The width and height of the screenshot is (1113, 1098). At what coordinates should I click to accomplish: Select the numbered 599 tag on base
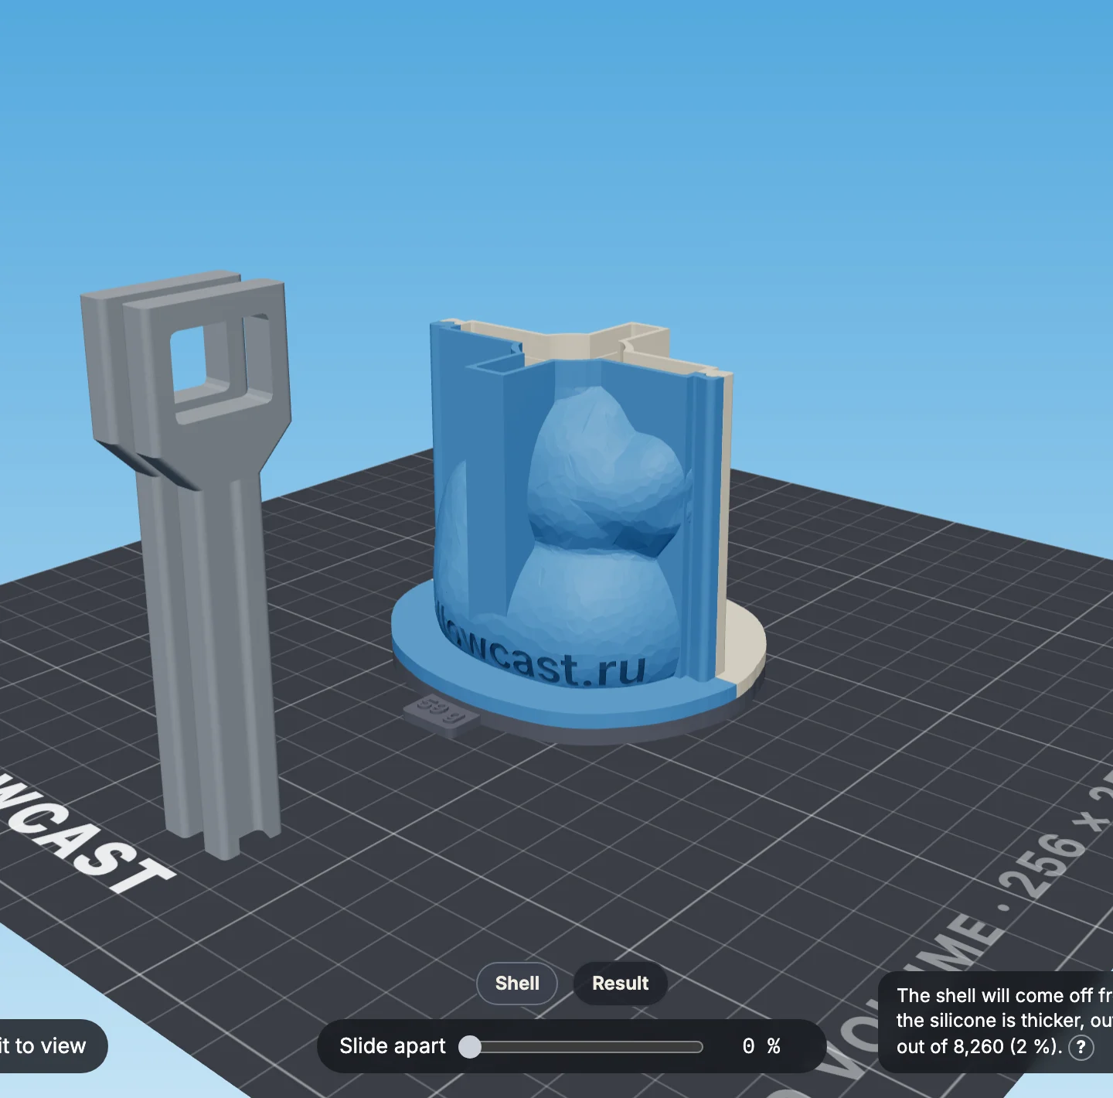(x=441, y=713)
